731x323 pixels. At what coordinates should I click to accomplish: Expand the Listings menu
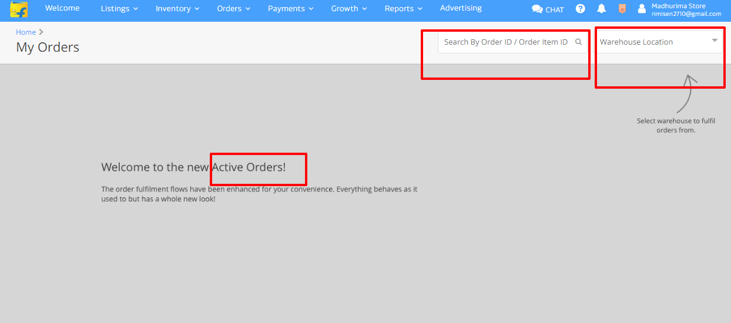(x=119, y=9)
